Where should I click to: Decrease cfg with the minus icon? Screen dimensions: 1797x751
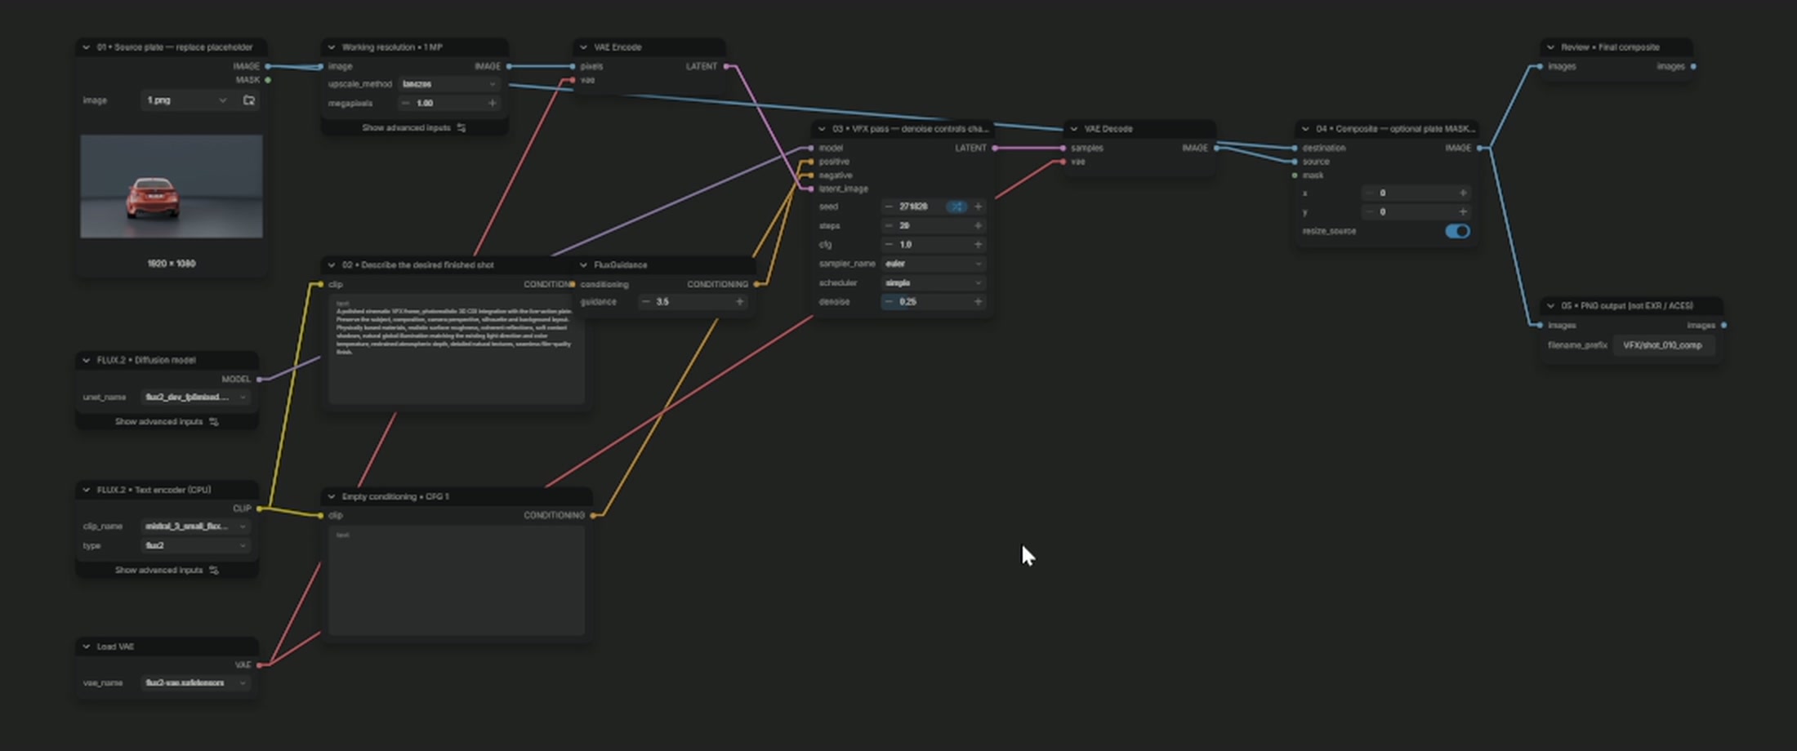pos(889,244)
